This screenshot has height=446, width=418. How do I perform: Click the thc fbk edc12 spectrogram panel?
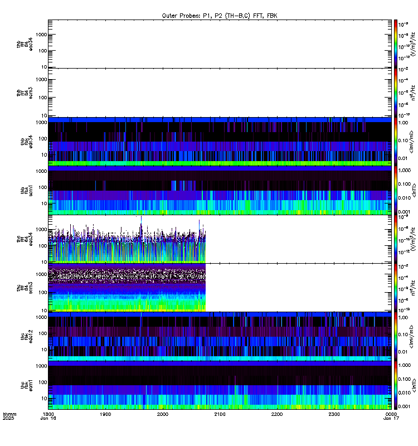pyautogui.click(x=220, y=337)
